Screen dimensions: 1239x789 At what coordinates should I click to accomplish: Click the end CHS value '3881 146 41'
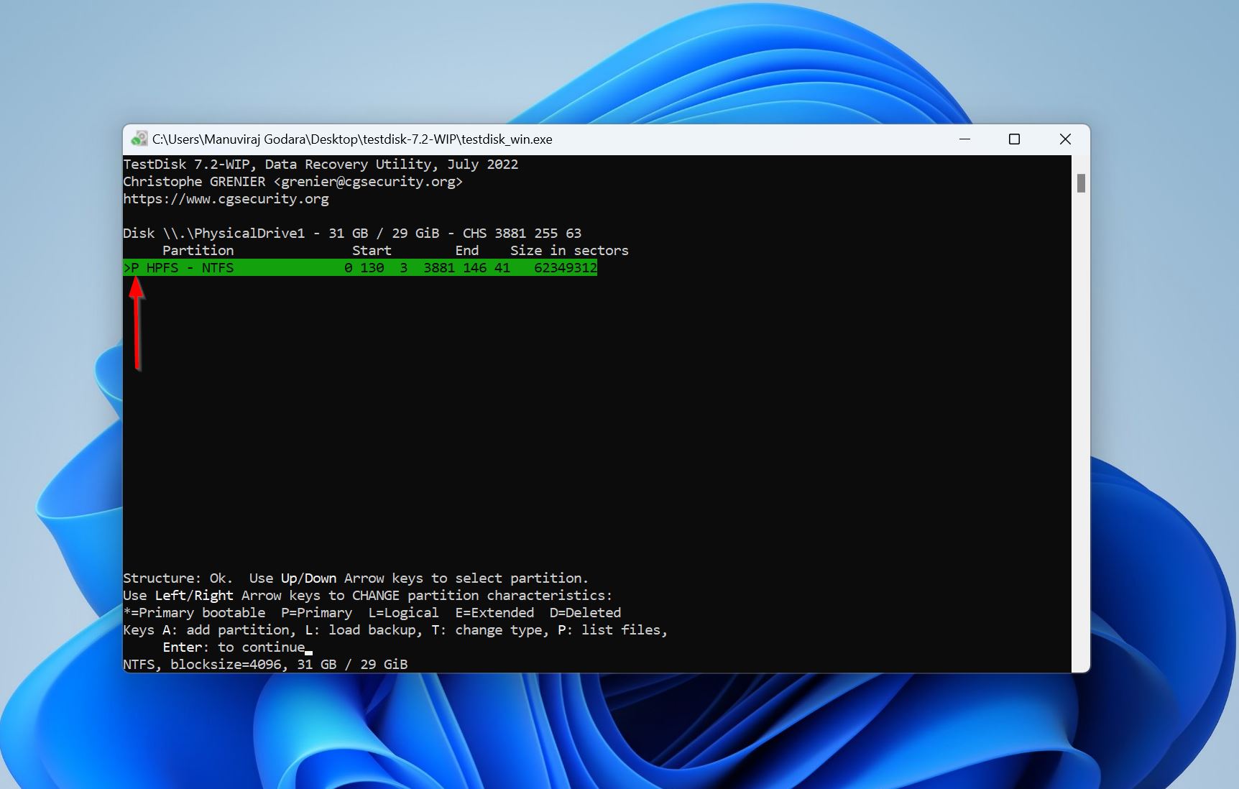[x=467, y=267]
